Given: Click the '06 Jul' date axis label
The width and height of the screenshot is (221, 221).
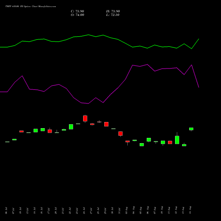Looking at the screenshot, I should [6, 210].
